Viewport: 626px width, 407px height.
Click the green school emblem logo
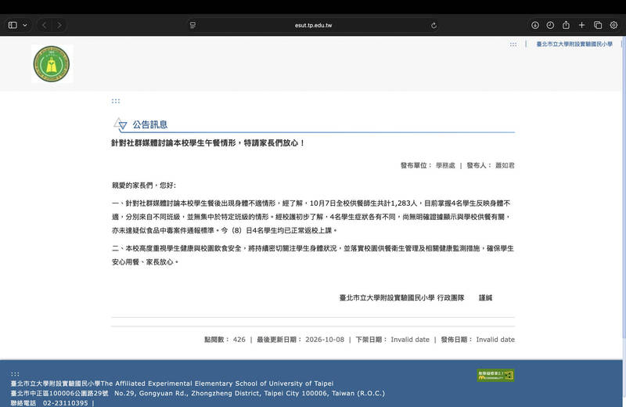52,64
